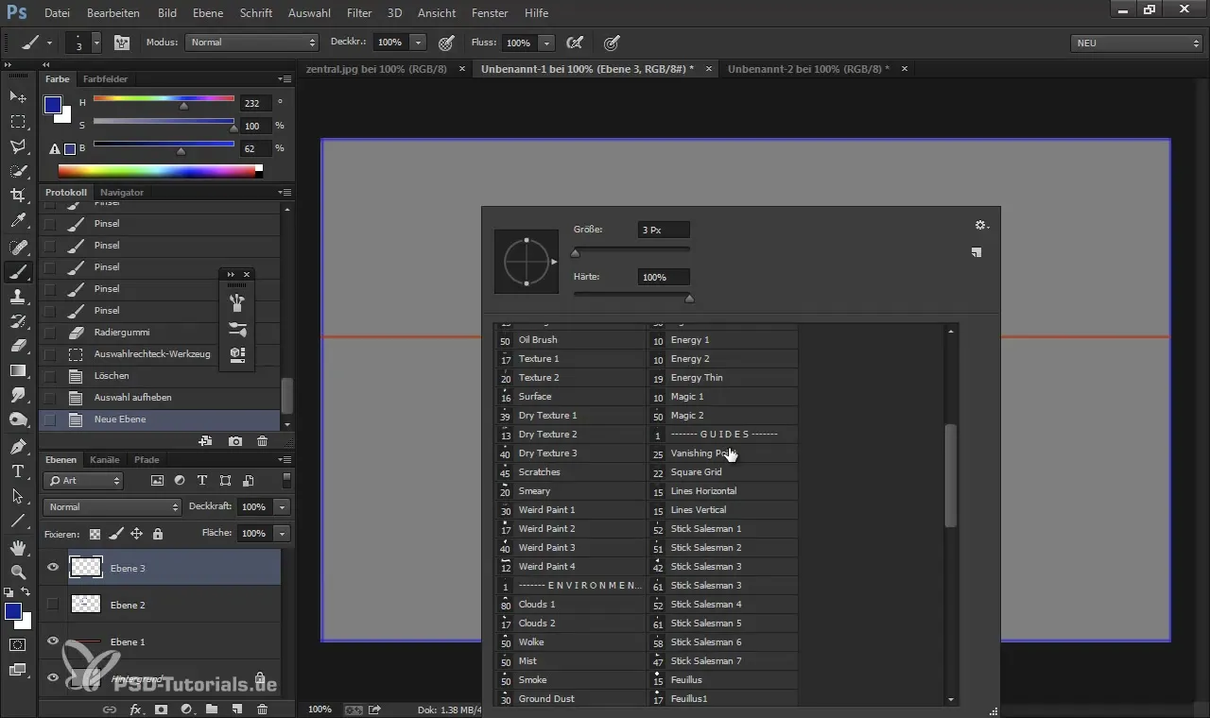Image resolution: width=1210 pixels, height=718 pixels.
Task: Open the brush panel toggle in options bar
Action: tap(122, 43)
